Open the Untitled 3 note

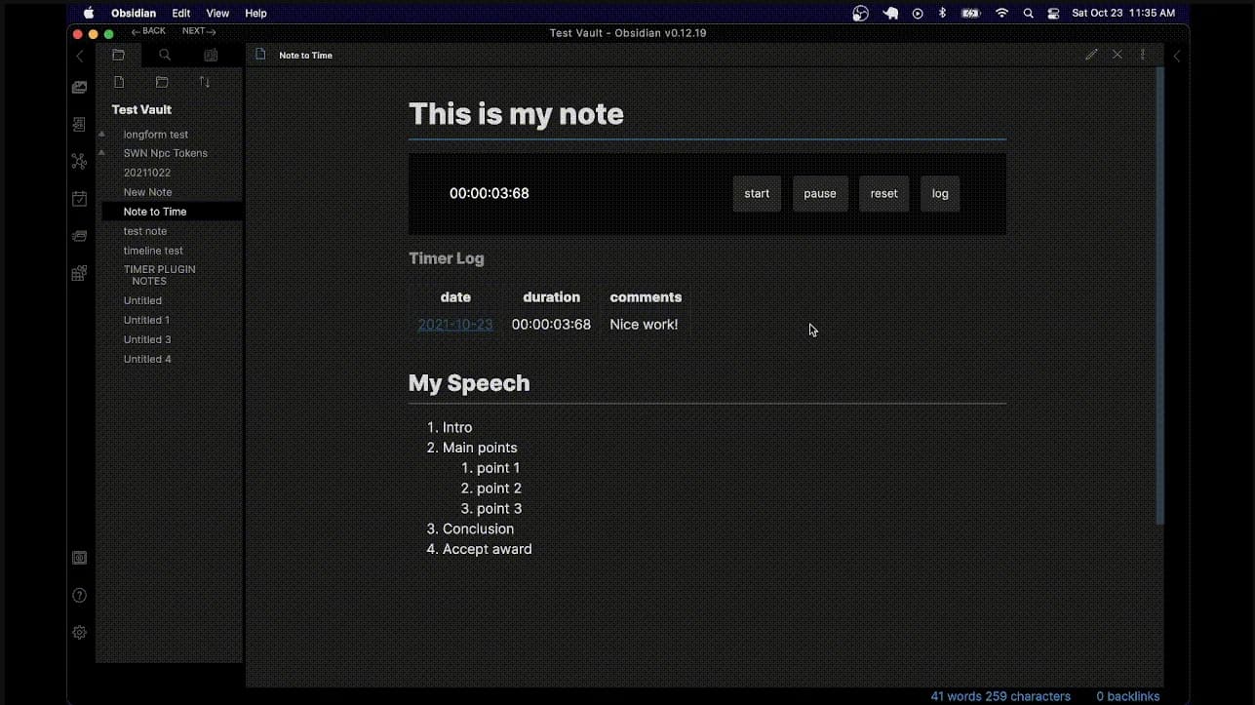(147, 339)
